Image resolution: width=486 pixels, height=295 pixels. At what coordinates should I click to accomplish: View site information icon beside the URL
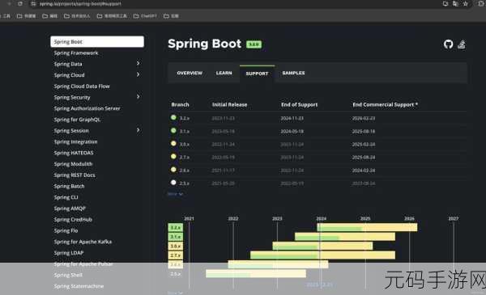(x=33, y=4)
